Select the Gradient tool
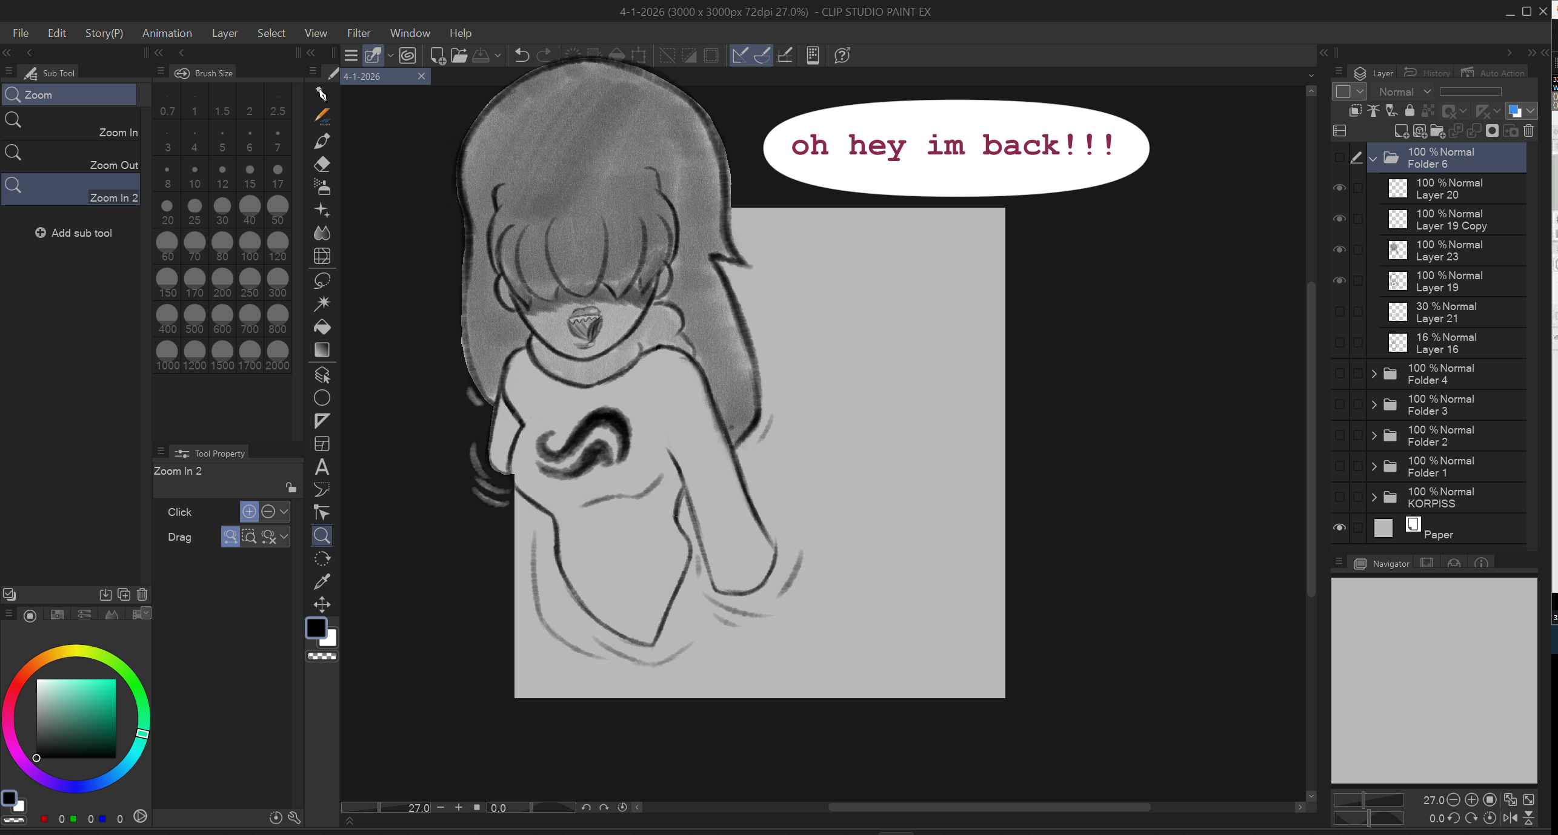 (x=322, y=350)
